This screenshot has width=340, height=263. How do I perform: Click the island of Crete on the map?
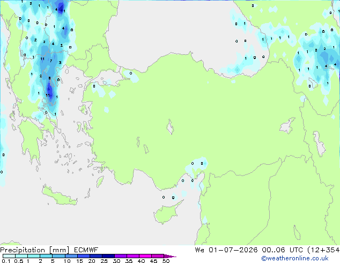tap(60, 196)
